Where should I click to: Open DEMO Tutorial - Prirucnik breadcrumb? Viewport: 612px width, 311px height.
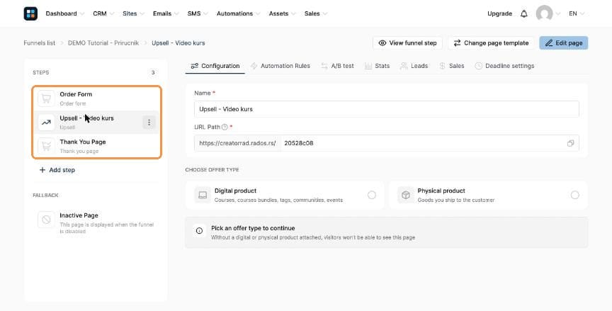[x=103, y=43]
